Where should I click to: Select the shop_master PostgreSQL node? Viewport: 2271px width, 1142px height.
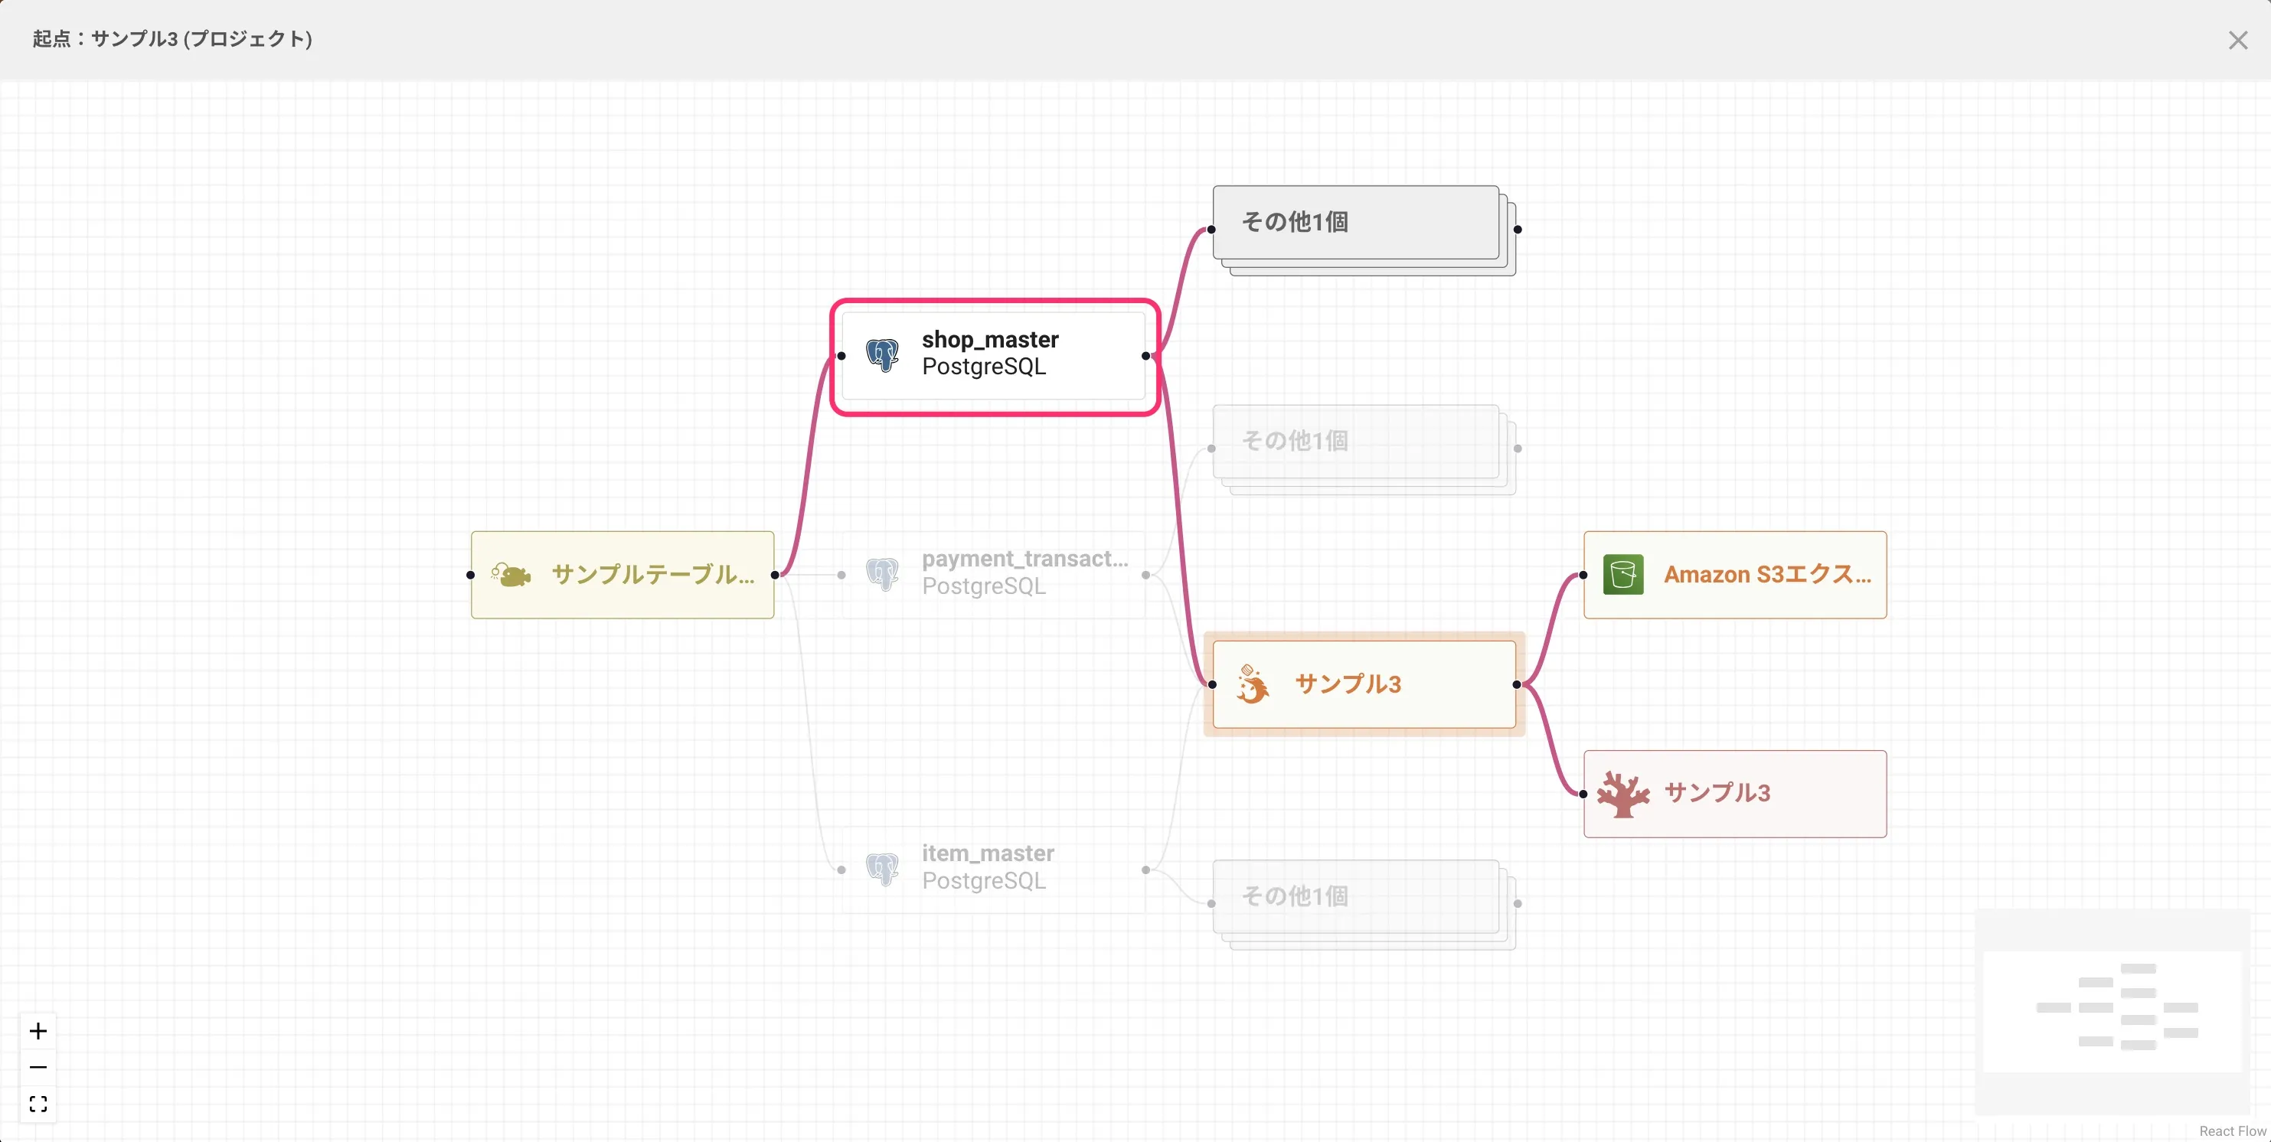(x=994, y=356)
